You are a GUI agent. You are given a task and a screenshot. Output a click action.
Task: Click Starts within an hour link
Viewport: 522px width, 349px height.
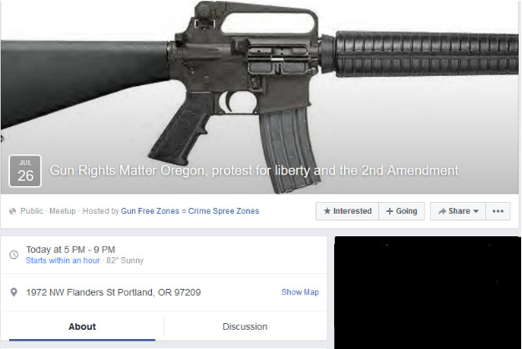point(63,260)
